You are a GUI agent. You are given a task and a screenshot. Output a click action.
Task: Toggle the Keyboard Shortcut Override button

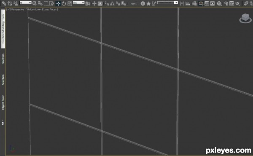click(x=100, y=3)
